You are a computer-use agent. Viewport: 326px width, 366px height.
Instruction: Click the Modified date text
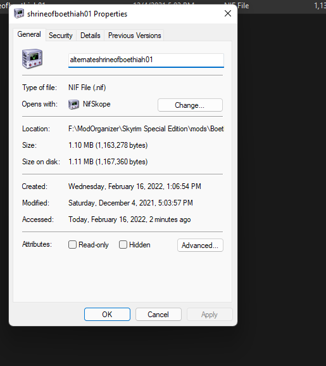click(x=130, y=203)
